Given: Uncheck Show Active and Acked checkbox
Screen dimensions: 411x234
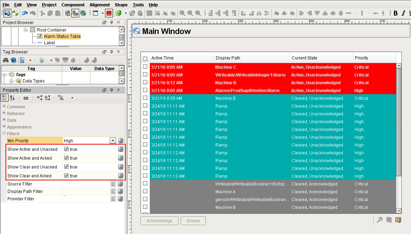Looking at the screenshot, I should [66, 158].
